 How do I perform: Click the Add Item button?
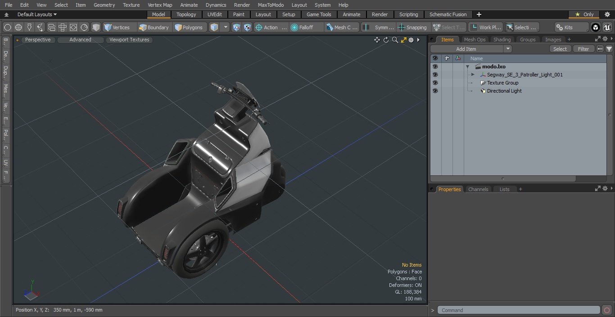[466, 49]
